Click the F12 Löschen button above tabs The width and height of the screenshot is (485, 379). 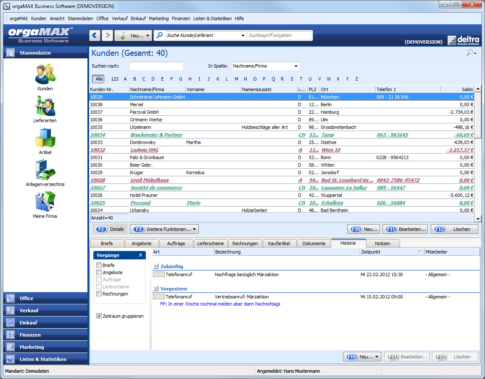coord(454,229)
